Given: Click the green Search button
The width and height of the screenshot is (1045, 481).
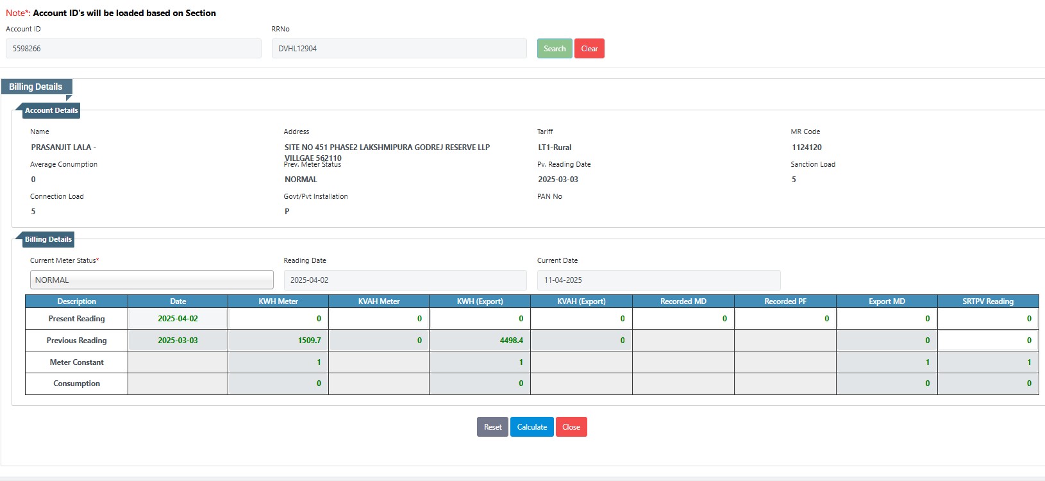Looking at the screenshot, I should click(x=555, y=49).
